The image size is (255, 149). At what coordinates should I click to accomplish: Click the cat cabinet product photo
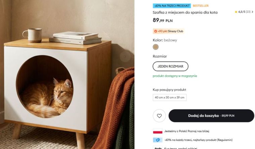(x=67, y=74)
